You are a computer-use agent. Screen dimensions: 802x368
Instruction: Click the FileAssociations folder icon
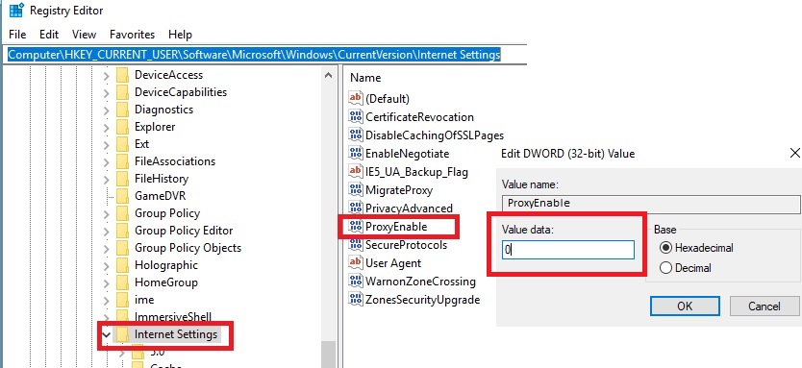pos(122,161)
